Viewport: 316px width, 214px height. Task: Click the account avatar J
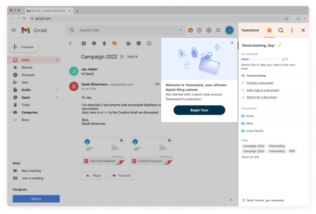229,30
